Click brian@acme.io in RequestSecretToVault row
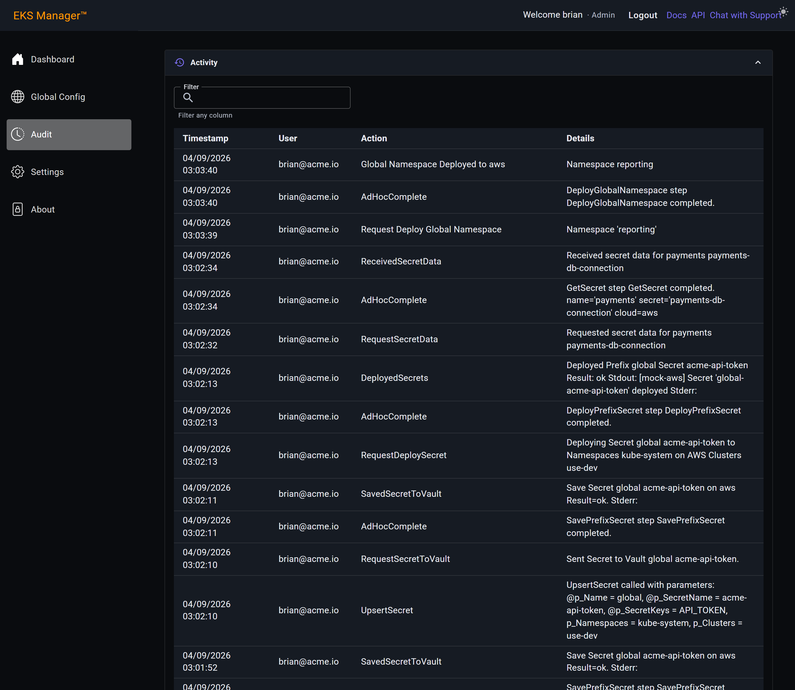The image size is (795, 690). pos(308,559)
